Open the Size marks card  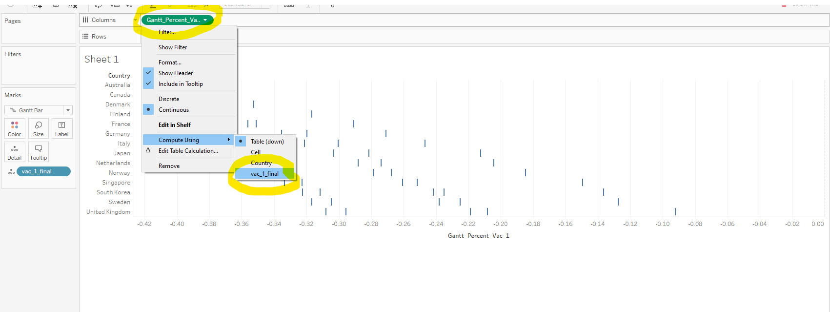pyautogui.click(x=39, y=128)
